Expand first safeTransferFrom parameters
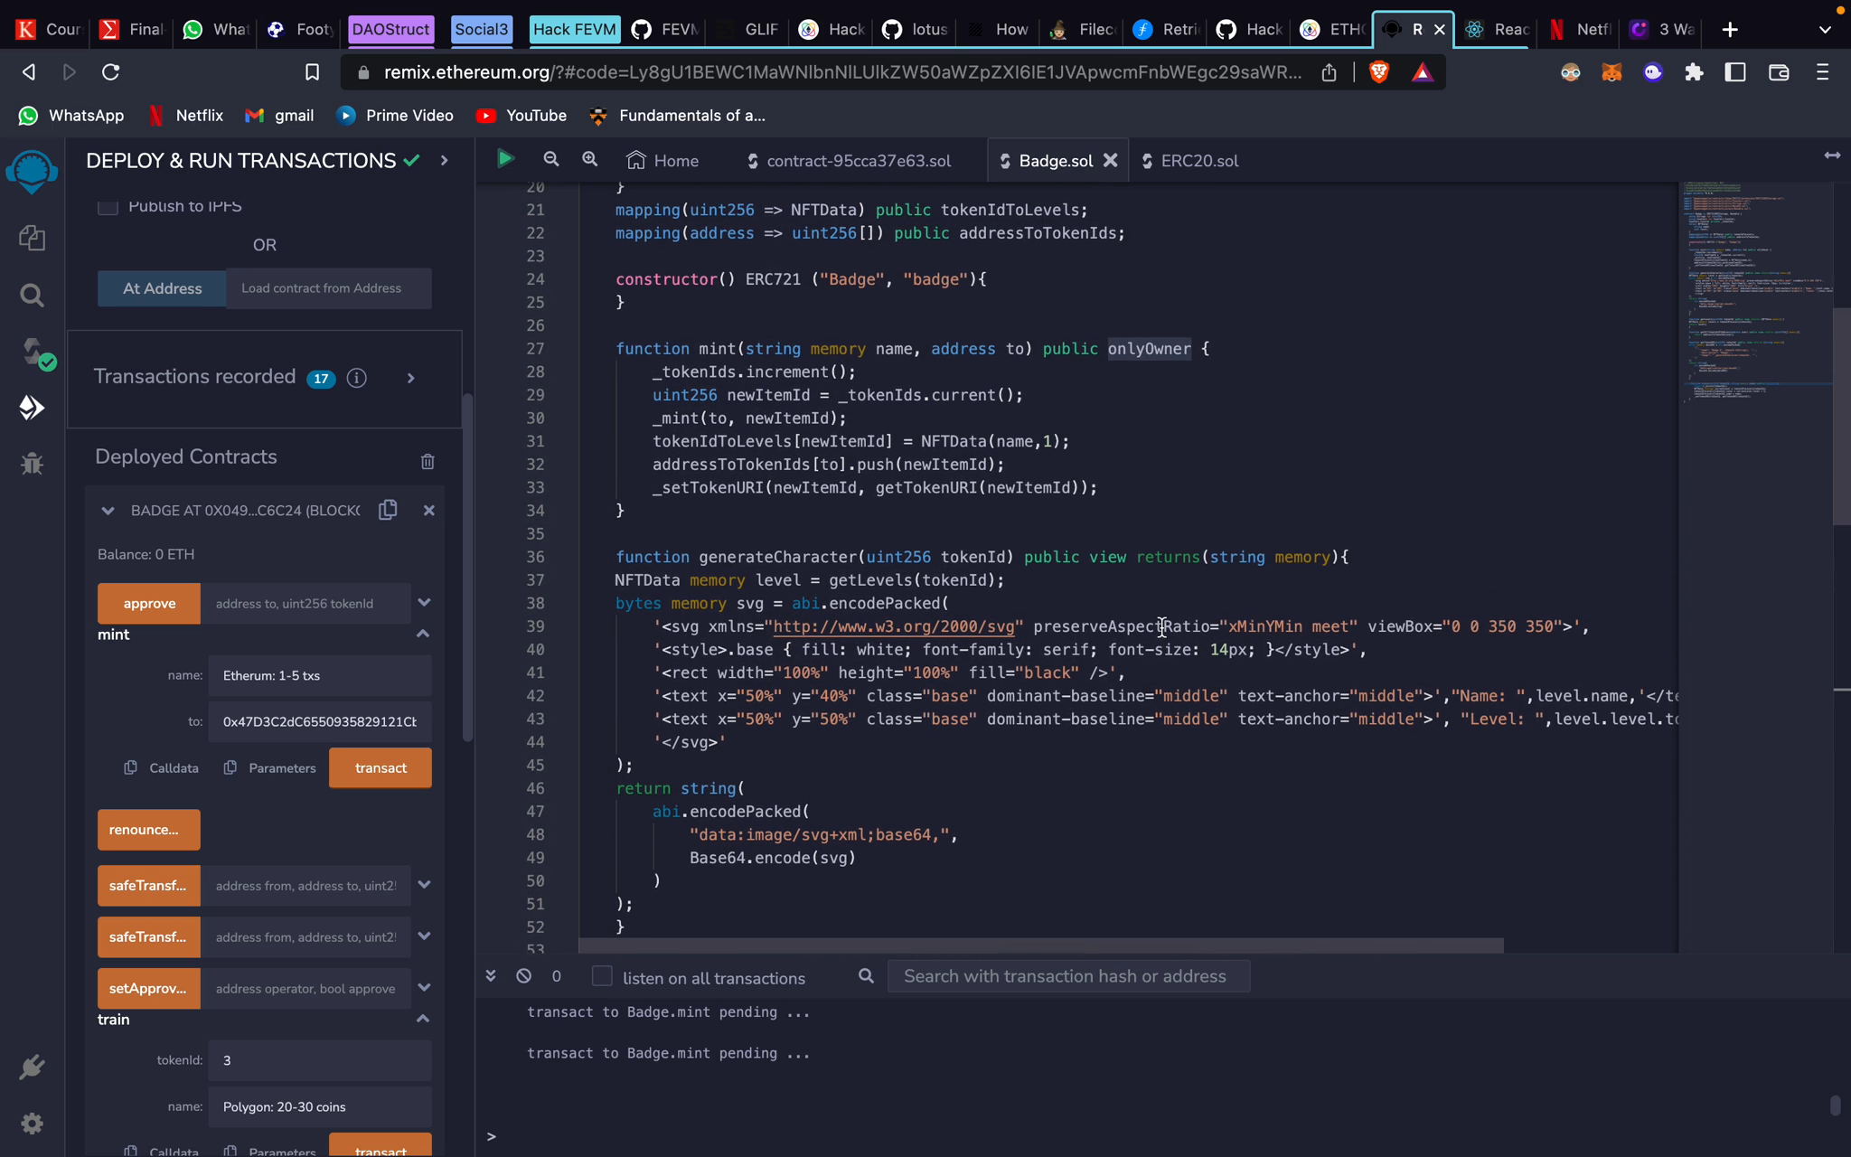 click(x=424, y=885)
